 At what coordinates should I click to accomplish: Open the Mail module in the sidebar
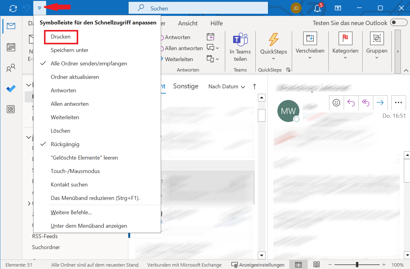[11, 26]
